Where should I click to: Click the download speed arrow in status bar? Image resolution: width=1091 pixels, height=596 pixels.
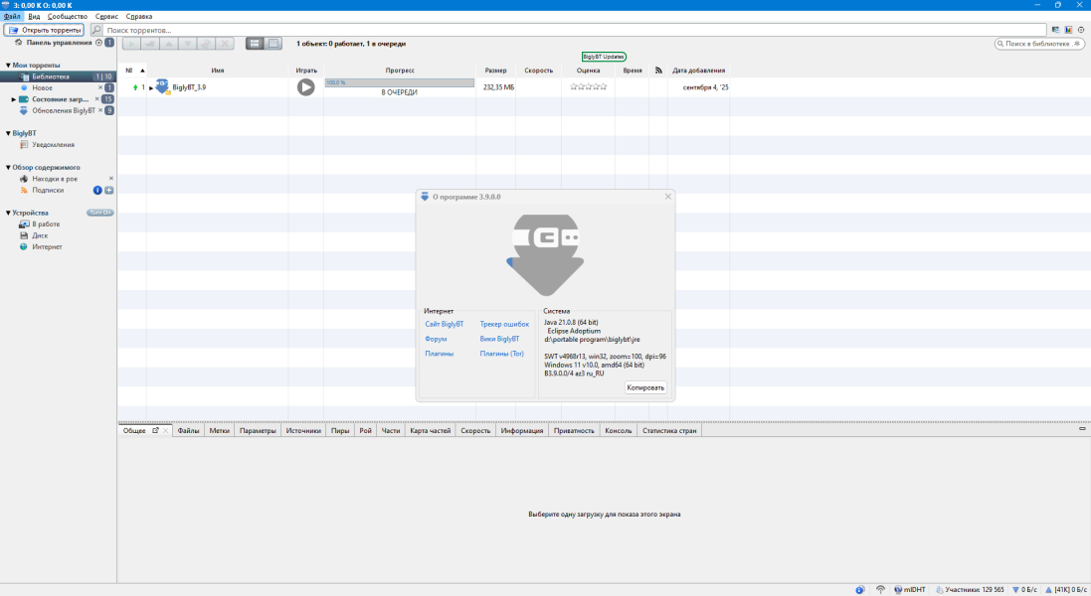pyautogui.click(x=1013, y=589)
